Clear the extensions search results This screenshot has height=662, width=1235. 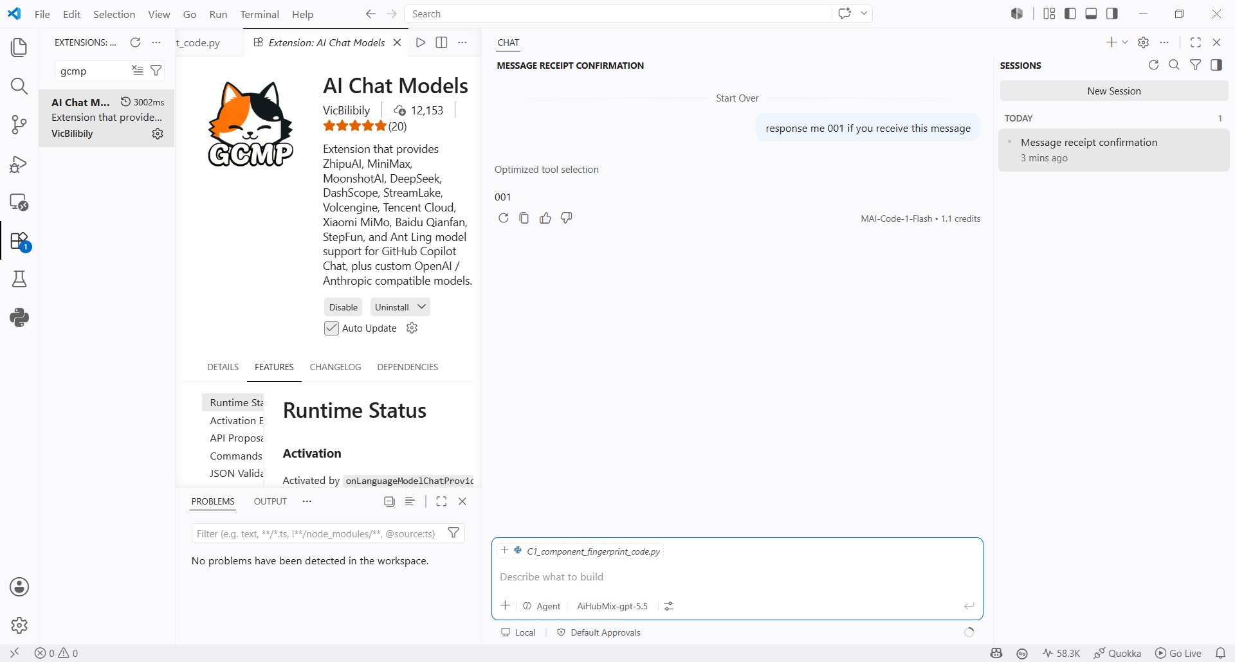(138, 70)
